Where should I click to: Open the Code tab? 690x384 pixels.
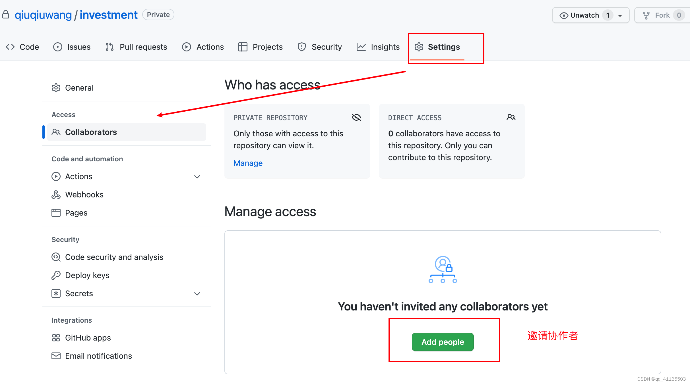[22, 47]
